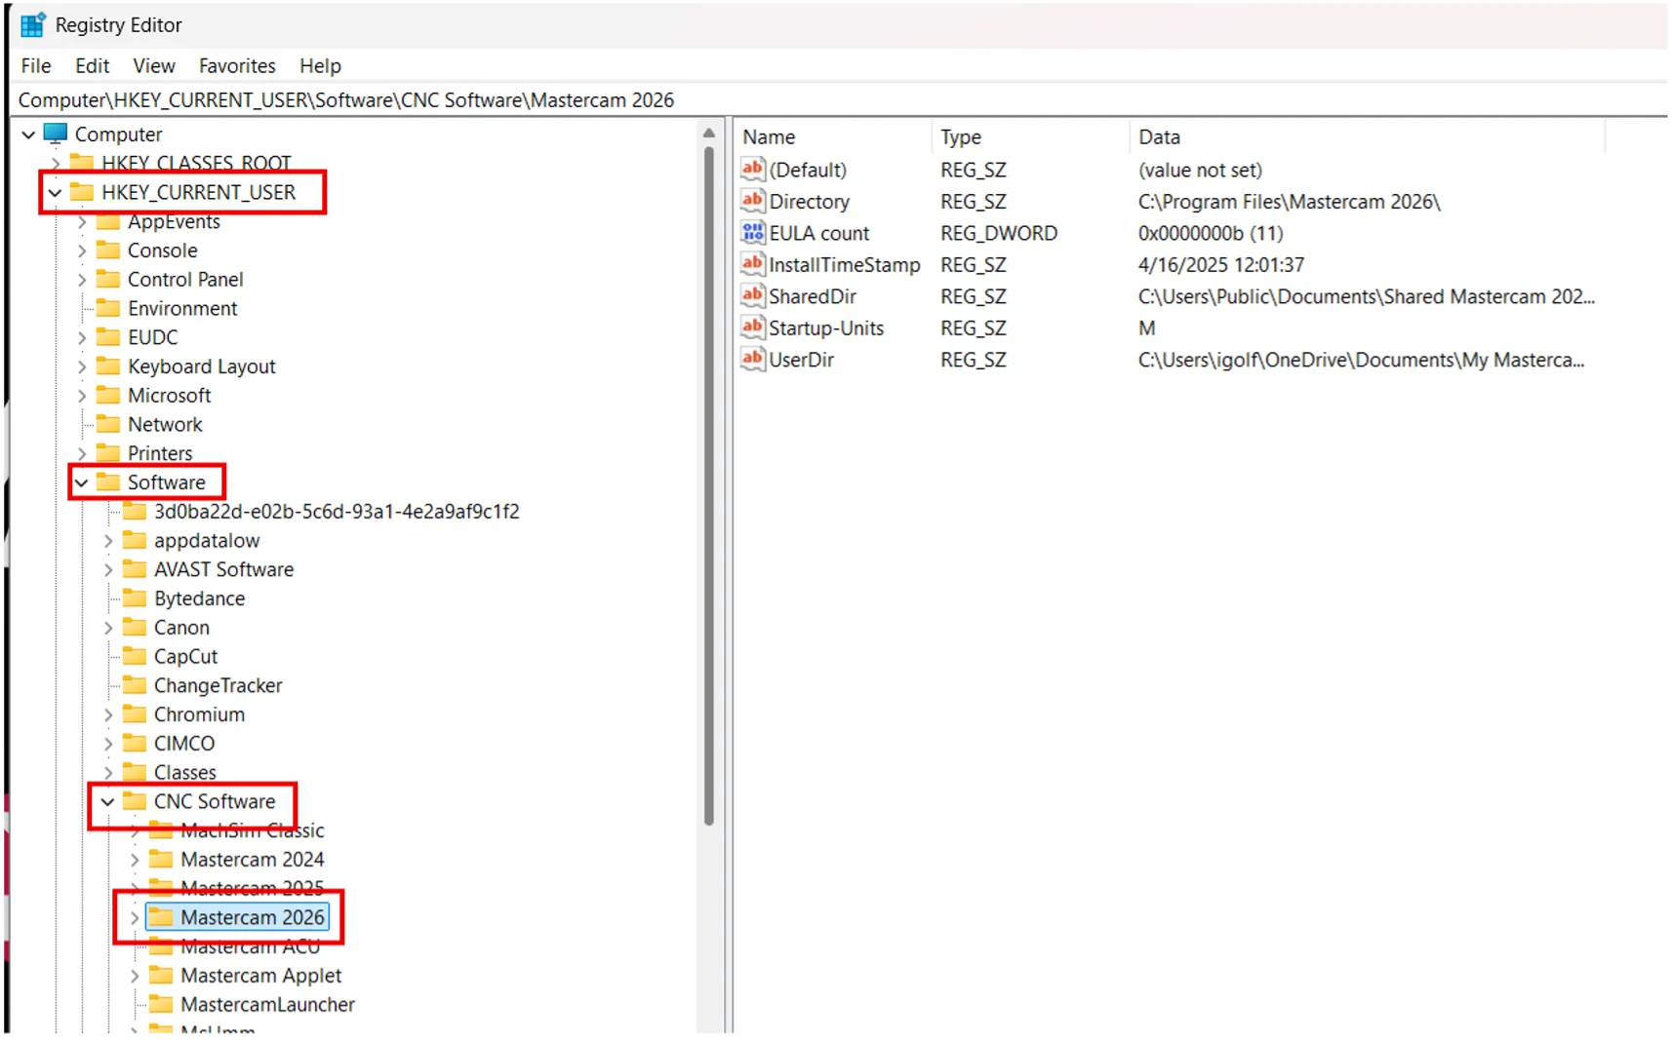Viewport: 1672px width, 1040px height.
Task: Click the Keyboard Layout folder icon
Action: tap(108, 366)
